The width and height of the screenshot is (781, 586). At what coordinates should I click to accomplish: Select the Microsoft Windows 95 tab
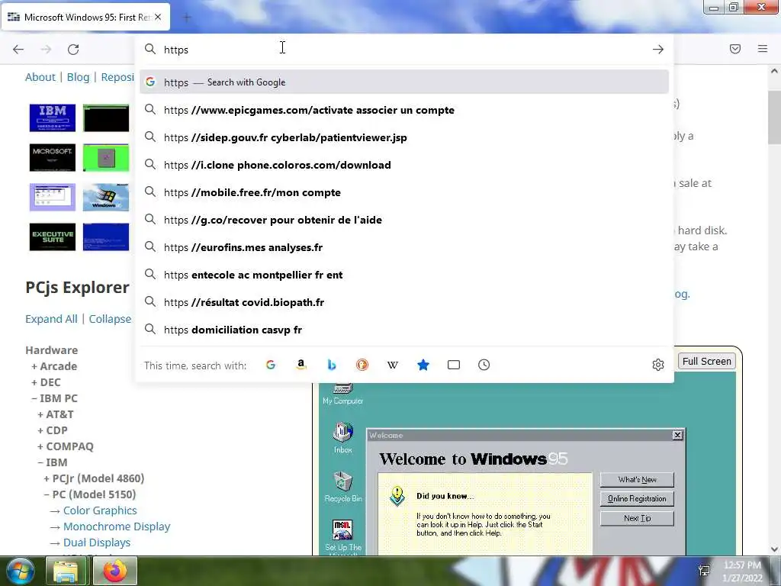pos(85,17)
